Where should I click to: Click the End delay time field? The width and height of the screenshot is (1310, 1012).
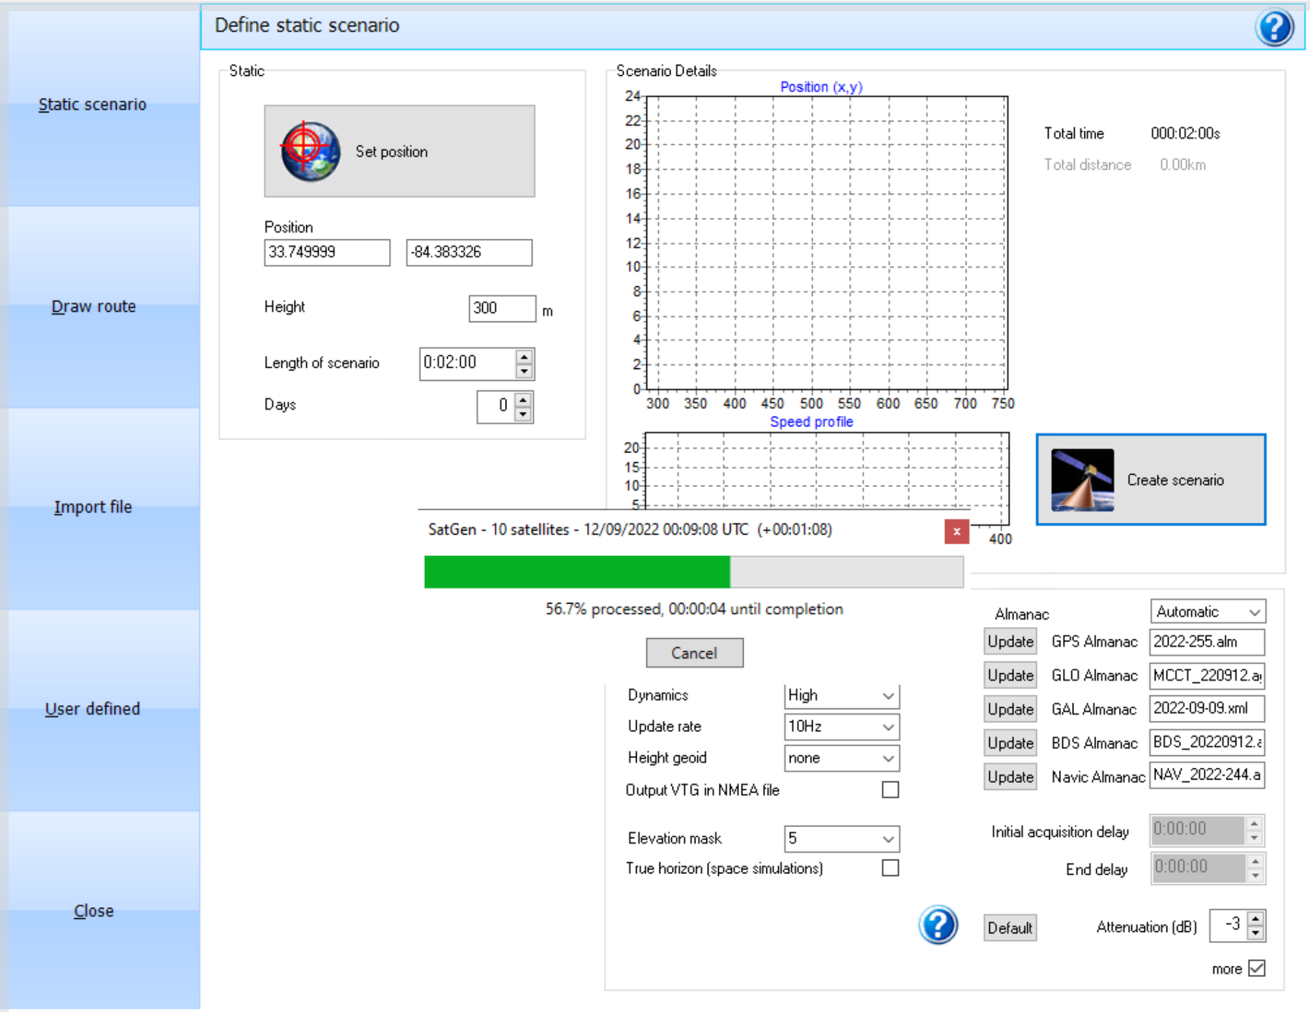pos(1198,868)
